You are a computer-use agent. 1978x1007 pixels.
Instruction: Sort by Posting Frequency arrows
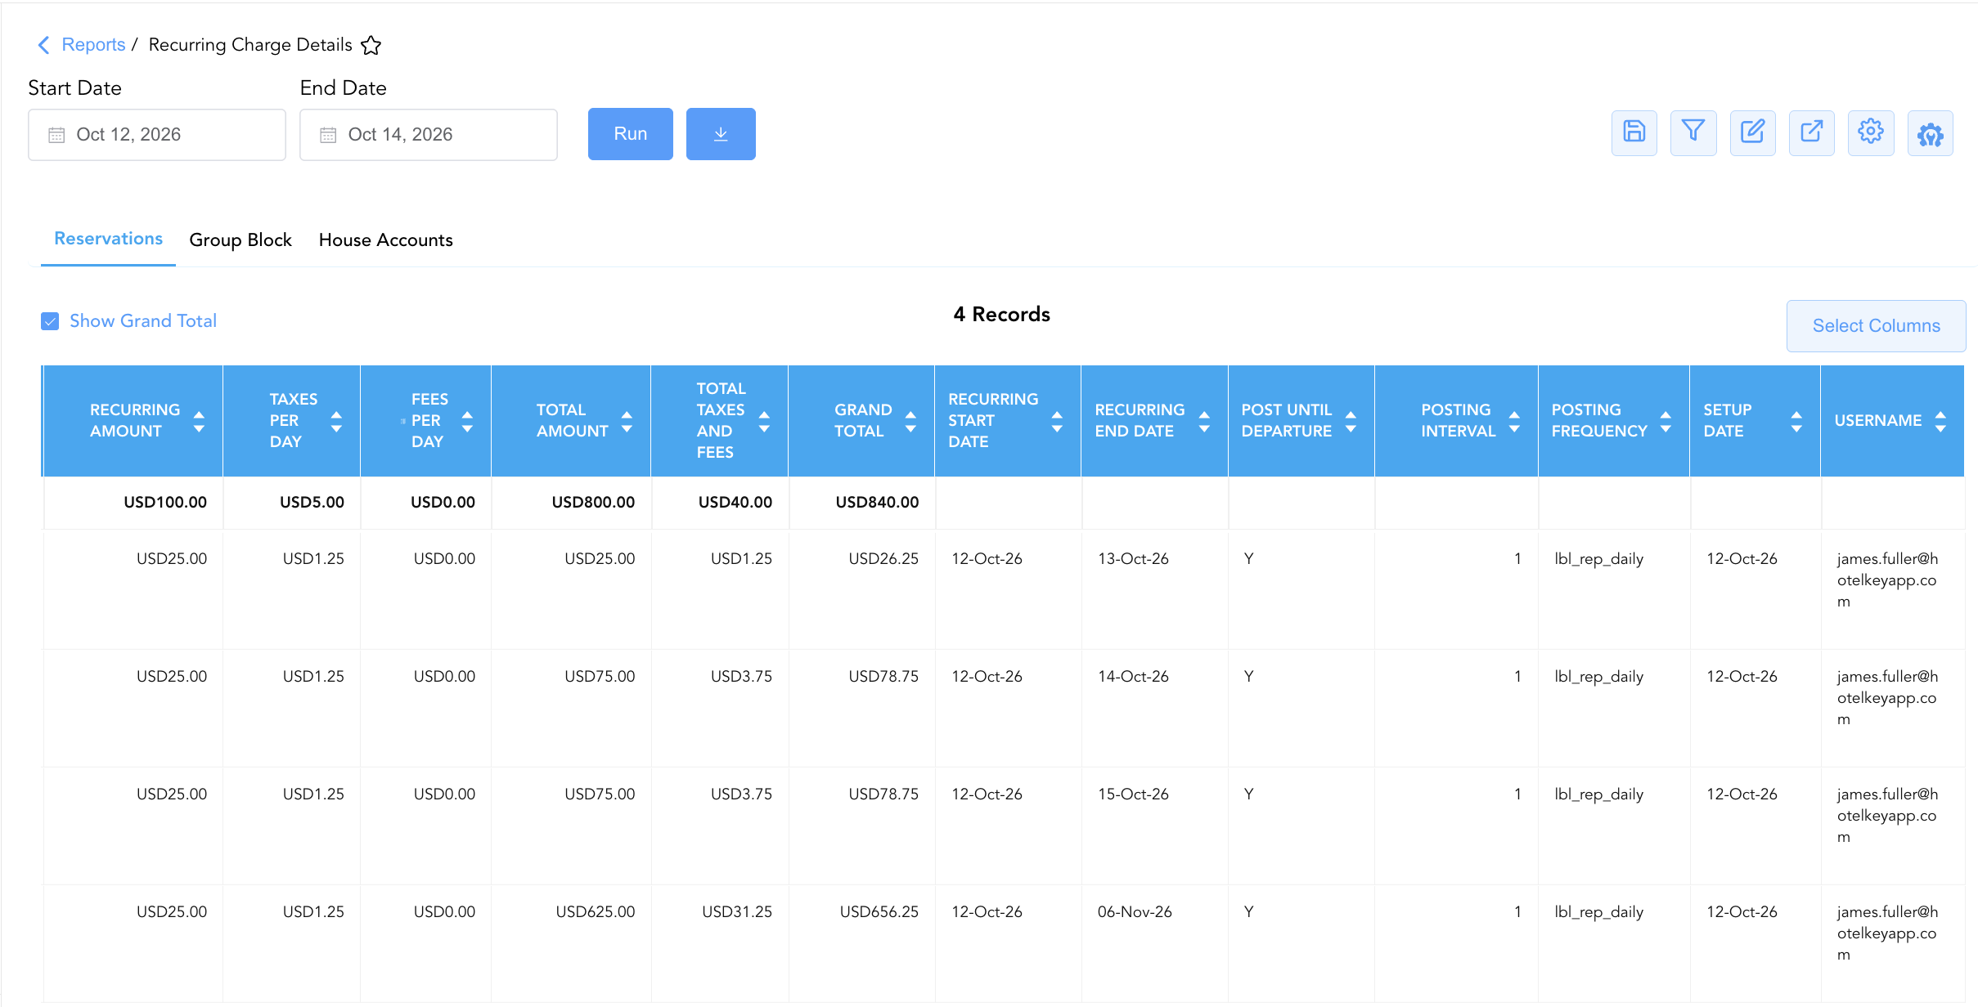[1666, 422]
